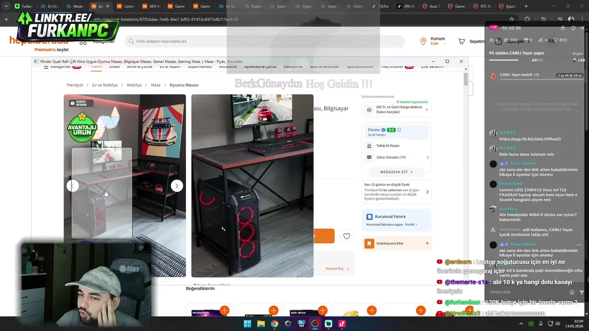
Task: Select the Mobilya breadcrumb
Action: point(134,85)
